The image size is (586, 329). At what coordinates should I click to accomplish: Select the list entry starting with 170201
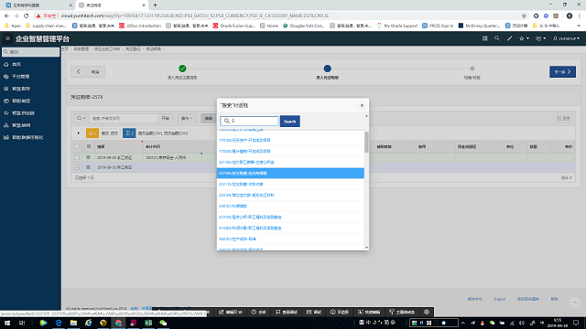point(290,151)
